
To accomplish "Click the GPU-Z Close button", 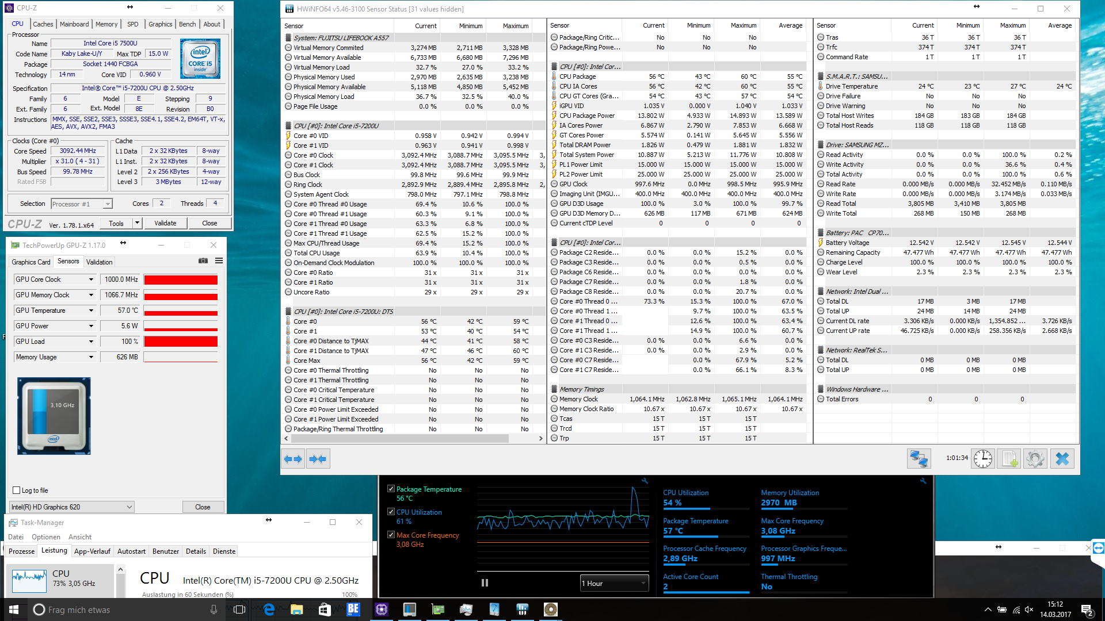I will [203, 507].
